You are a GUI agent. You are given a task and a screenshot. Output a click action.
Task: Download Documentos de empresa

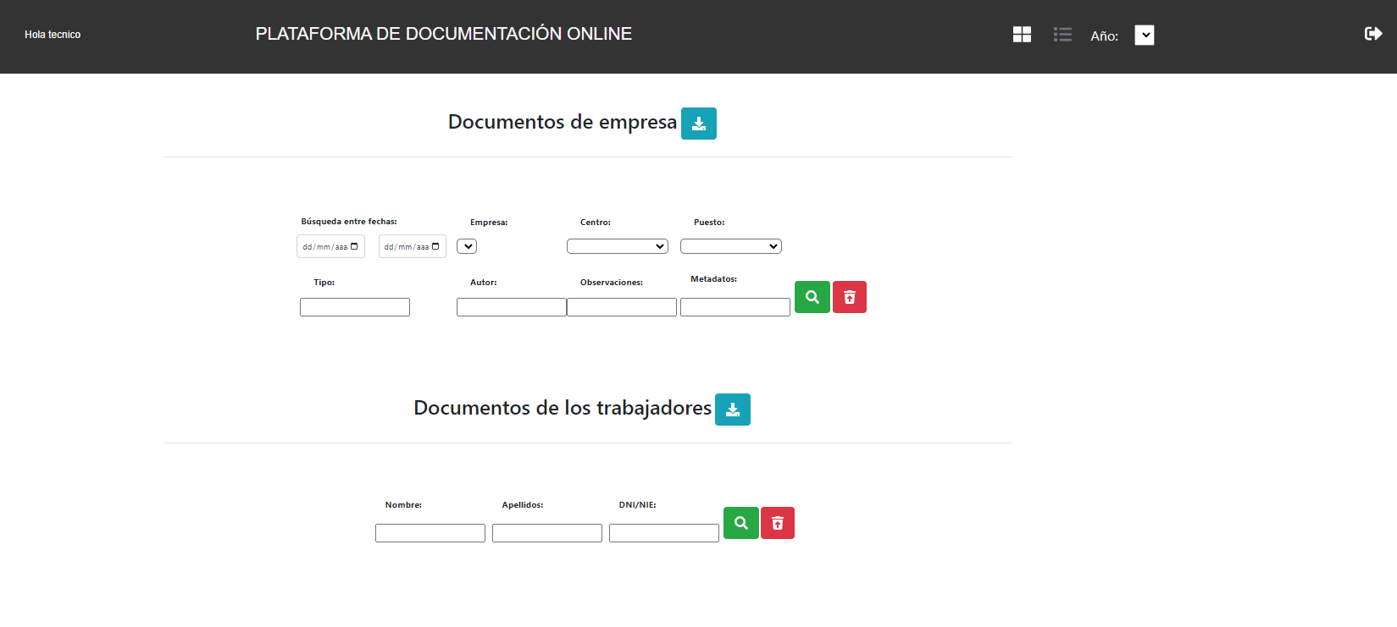(699, 124)
